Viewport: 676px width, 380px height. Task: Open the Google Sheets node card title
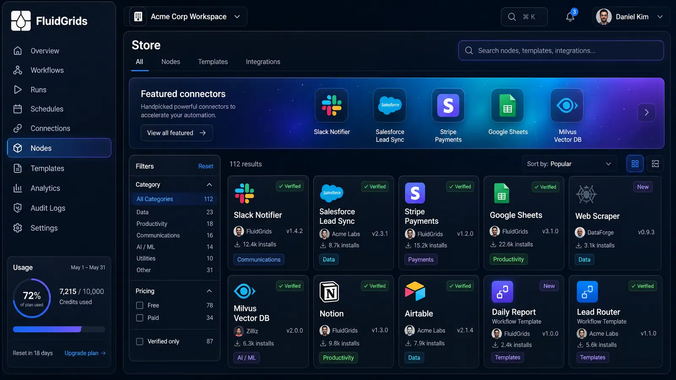pos(516,215)
